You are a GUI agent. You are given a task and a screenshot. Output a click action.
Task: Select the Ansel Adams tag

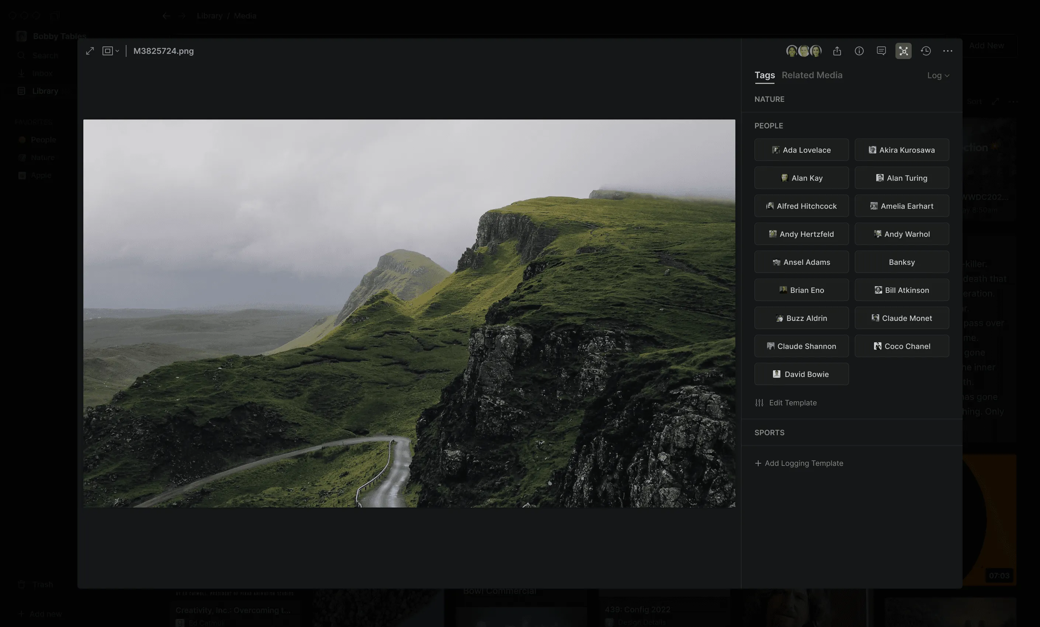(x=801, y=262)
